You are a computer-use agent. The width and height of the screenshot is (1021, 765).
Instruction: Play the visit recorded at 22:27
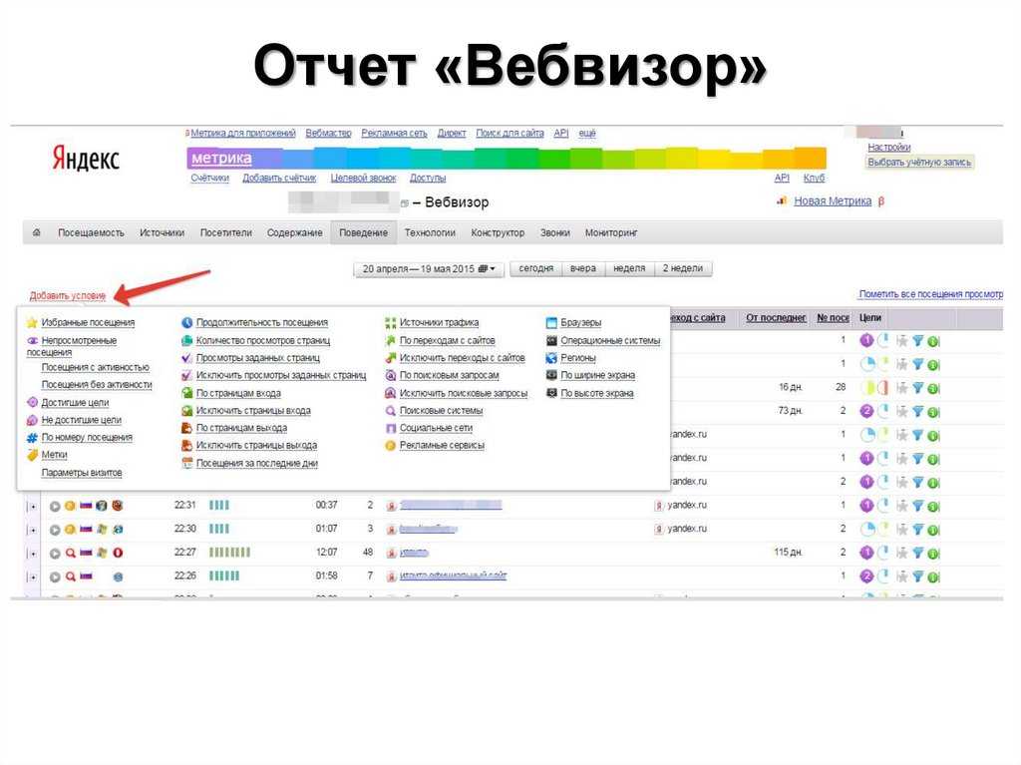[55, 554]
